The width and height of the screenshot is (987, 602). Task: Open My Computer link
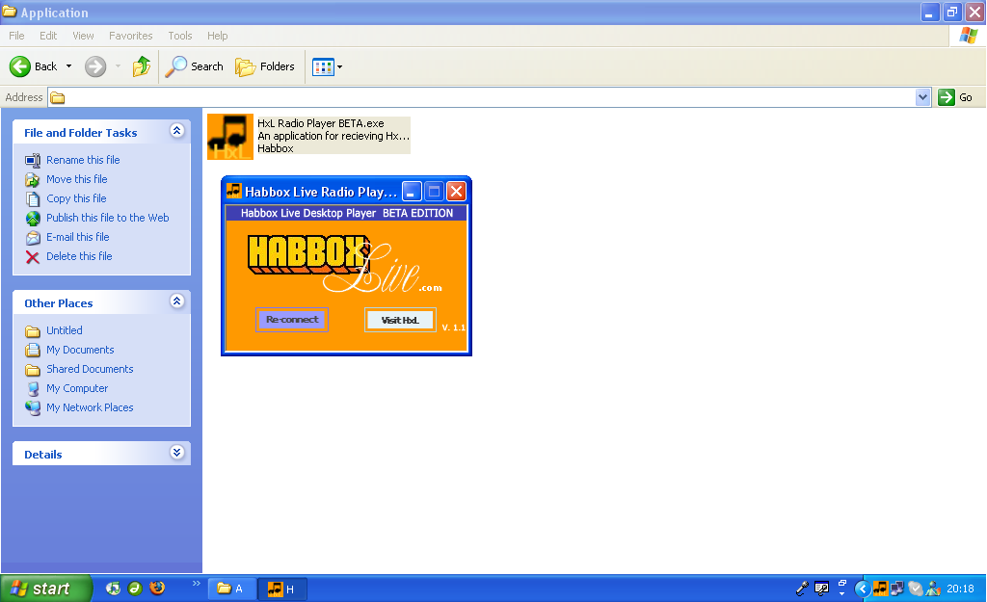[77, 389]
